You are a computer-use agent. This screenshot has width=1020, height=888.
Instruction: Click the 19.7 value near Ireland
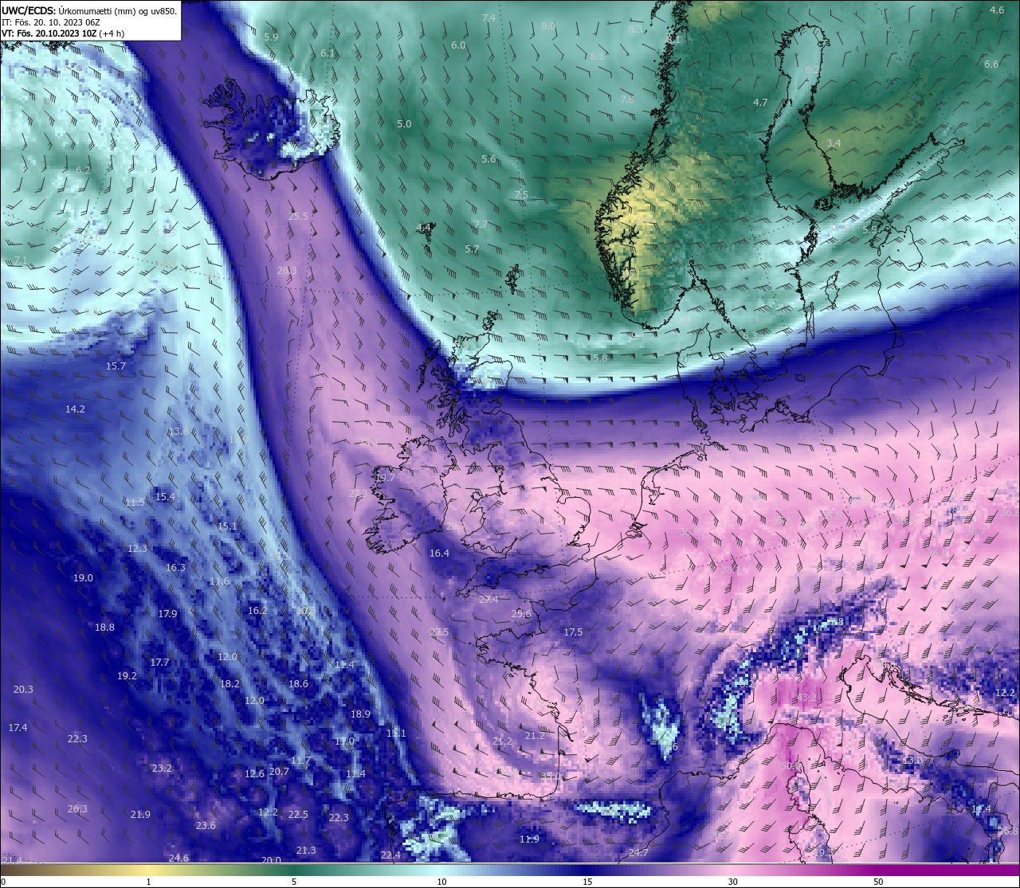(385, 477)
